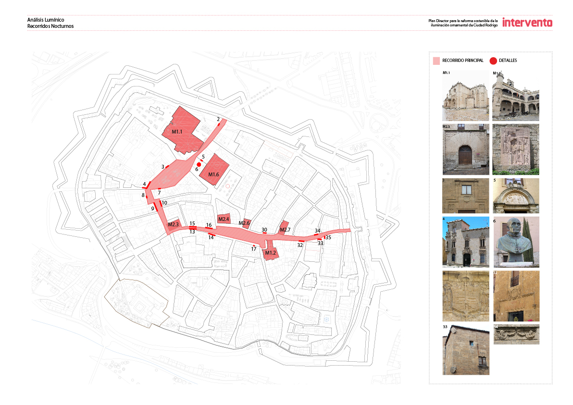
Task: Select the M2.3 building on the map
Action: pos(174,224)
